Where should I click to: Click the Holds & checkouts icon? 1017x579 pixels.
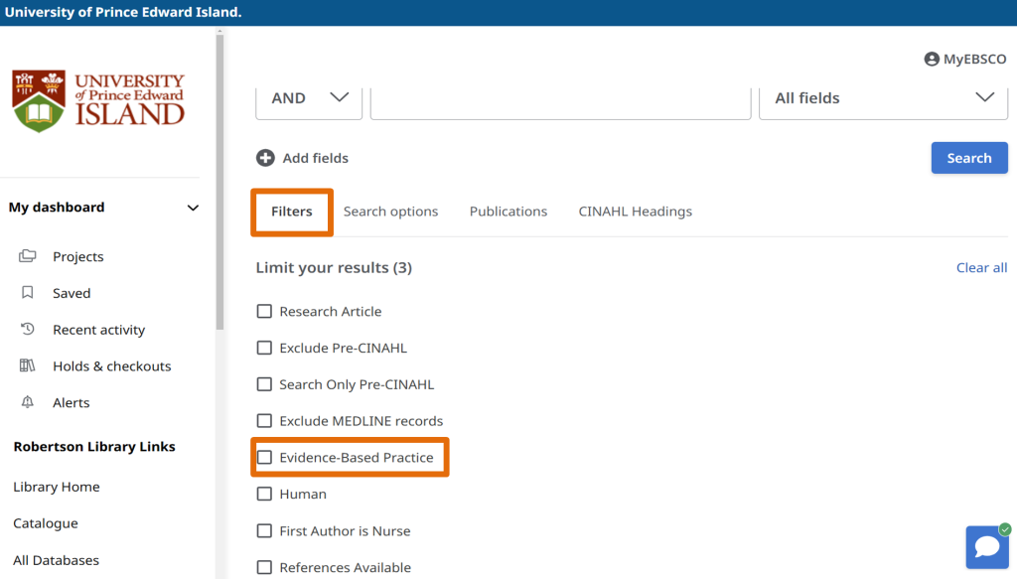(x=28, y=366)
